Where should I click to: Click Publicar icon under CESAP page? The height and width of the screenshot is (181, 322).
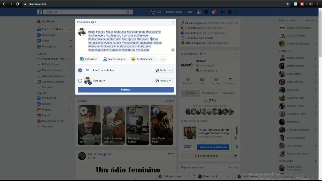(188, 81)
